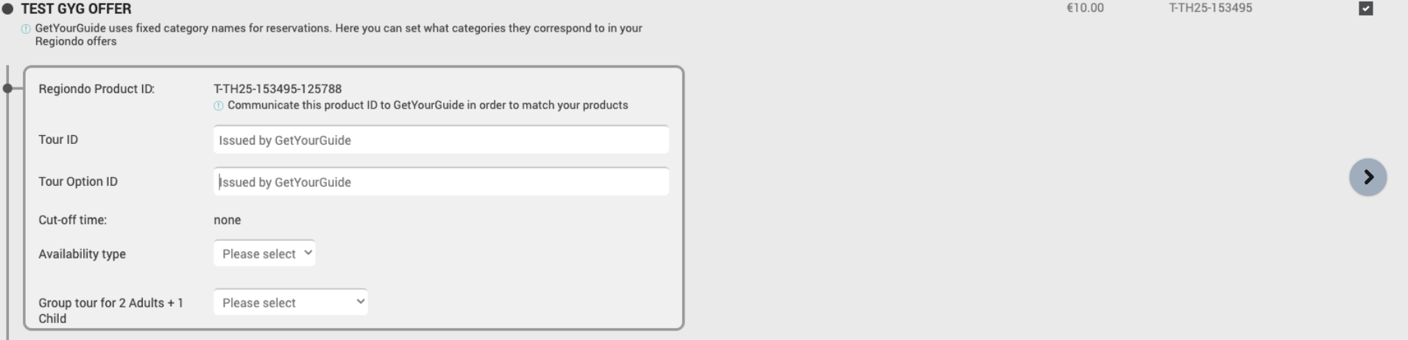Click the €10.00 price value
Image resolution: width=1408 pixels, height=340 pixels.
point(1085,8)
